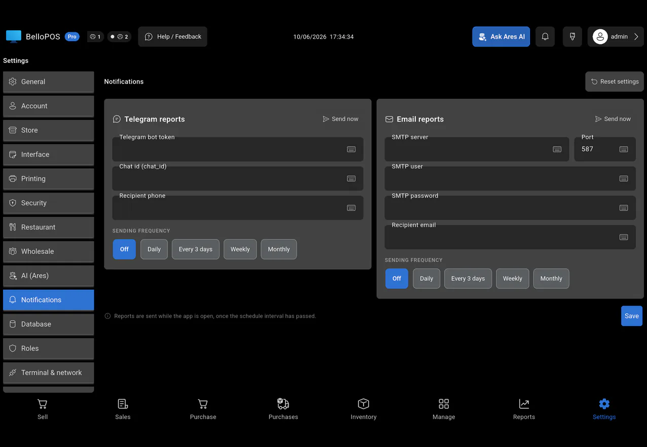Screen dimensions: 647x447
Task: Open Restaurant settings section
Action: pos(49,227)
